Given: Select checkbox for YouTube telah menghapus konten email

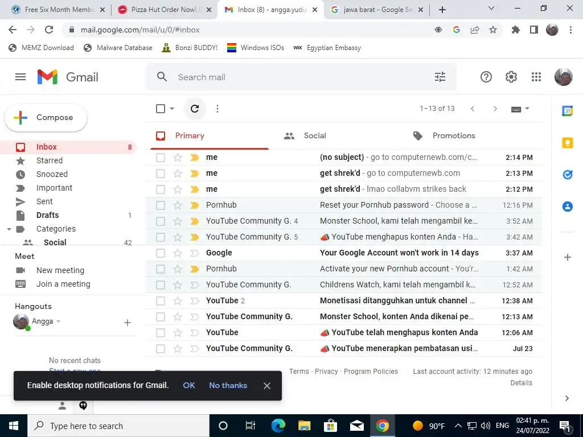Looking at the screenshot, I should pyautogui.click(x=161, y=332).
